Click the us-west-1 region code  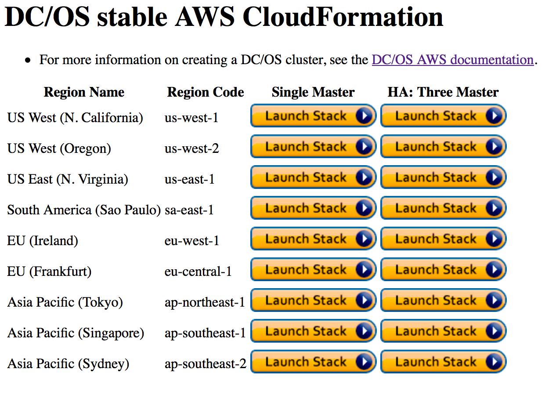[x=191, y=118]
